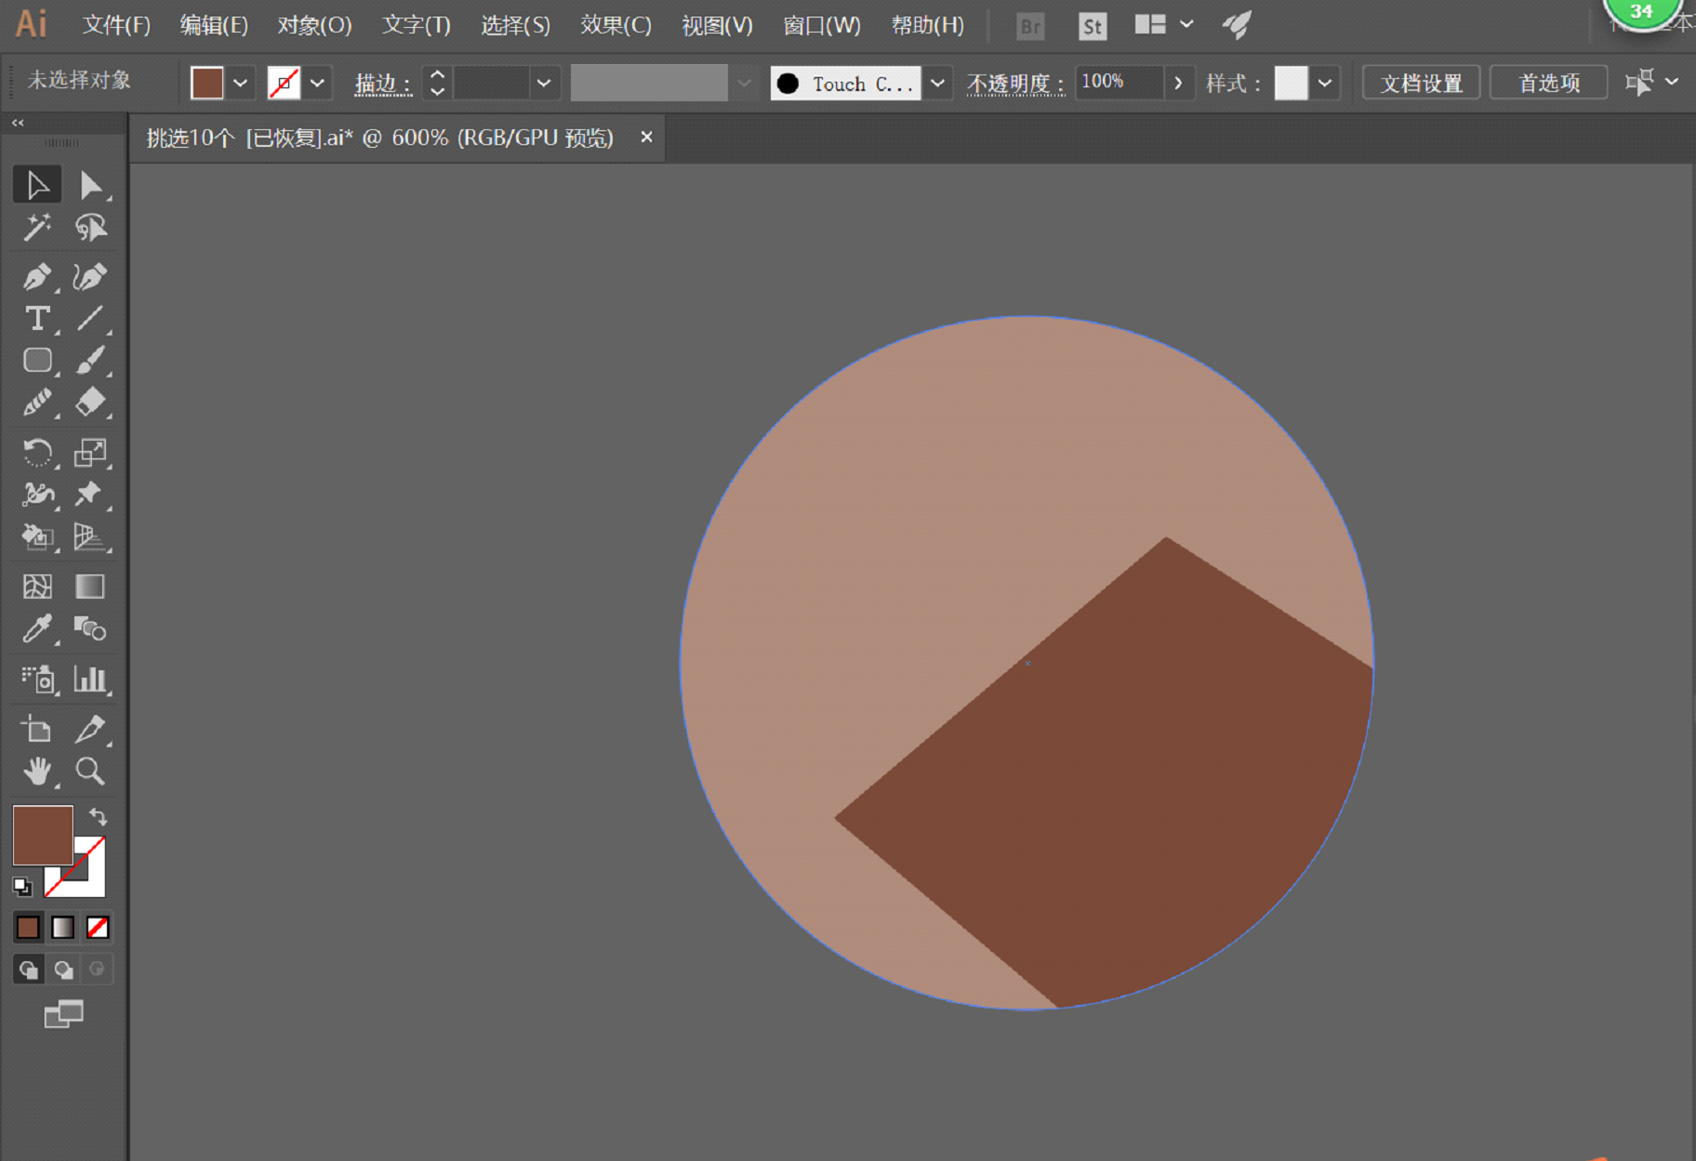Viewport: 1696px width, 1161px height.
Task: Select the Gradient tool
Action: point(90,587)
